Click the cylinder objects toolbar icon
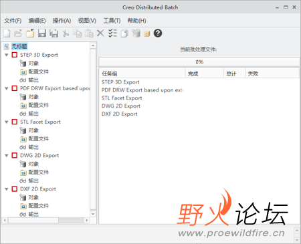The width and height of the screenshot is (301, 244). tap(136, 33)
